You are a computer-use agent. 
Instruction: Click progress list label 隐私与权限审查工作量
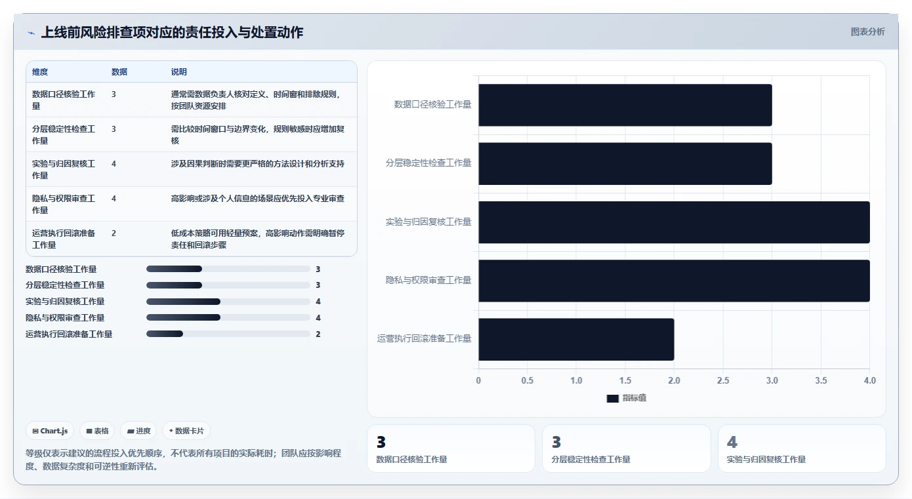(65, 318)
